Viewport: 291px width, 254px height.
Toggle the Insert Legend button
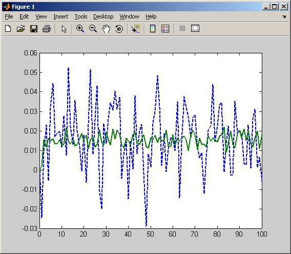165,29
